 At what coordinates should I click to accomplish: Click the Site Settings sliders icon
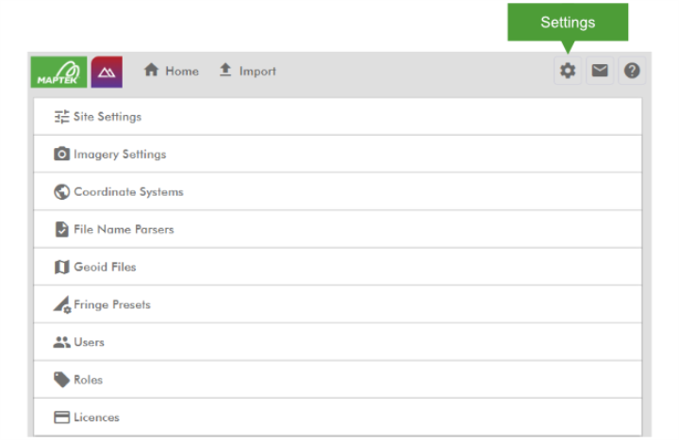[62, 117]
